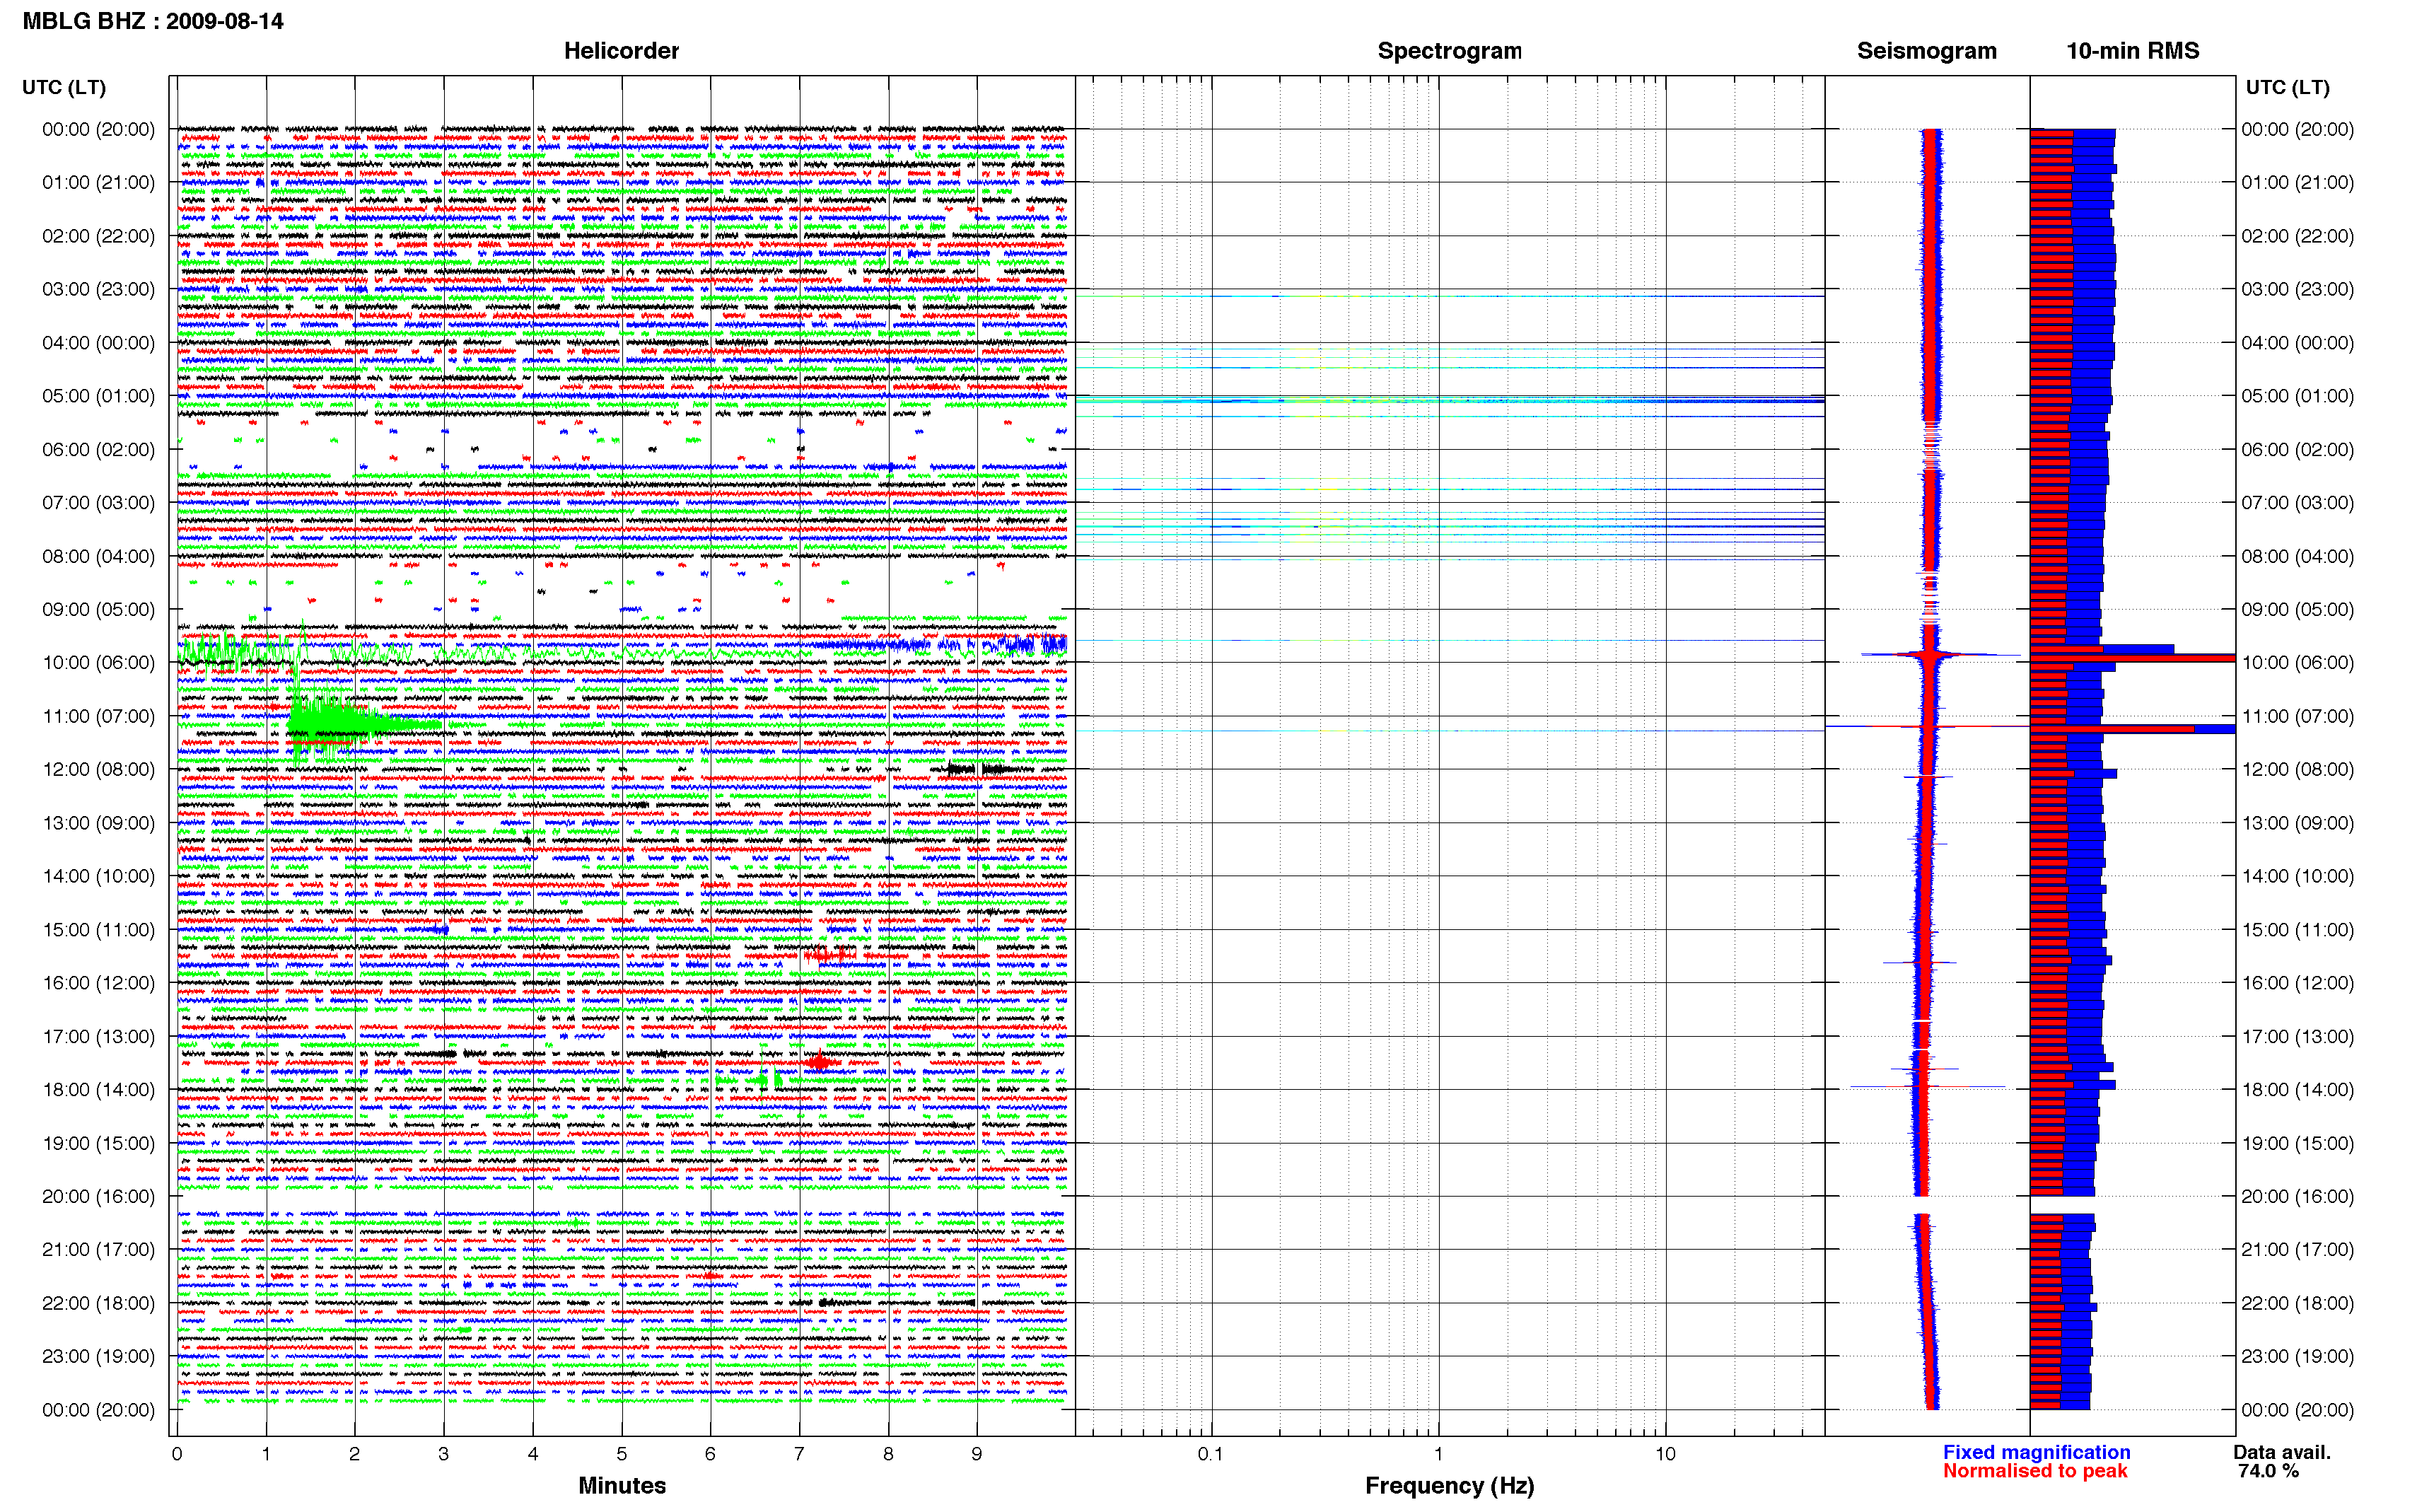The height and width of the screenshot is (1512, 2417).
Task: Click right time label '23:00 (19:00)'
Action: (x=2297, y=1357)
